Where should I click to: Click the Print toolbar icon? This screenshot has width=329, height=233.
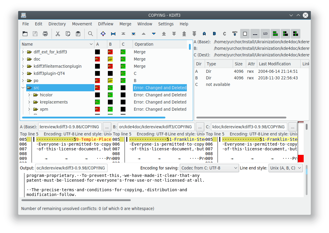click(x=45, y=34)
